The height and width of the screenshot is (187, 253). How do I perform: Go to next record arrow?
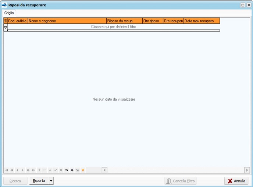tap(23, 170)
